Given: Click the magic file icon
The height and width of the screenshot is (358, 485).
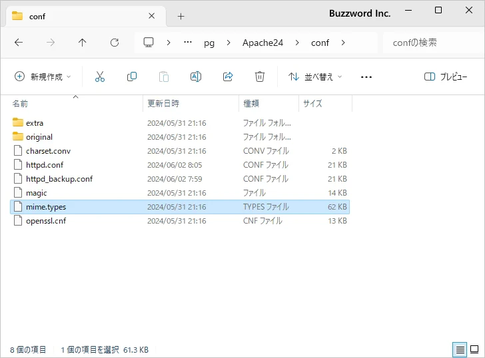Looking at the screenshot, I should point(18,193).
